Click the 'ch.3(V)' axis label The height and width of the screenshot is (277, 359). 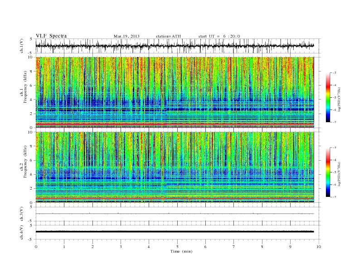pos(22,214)
